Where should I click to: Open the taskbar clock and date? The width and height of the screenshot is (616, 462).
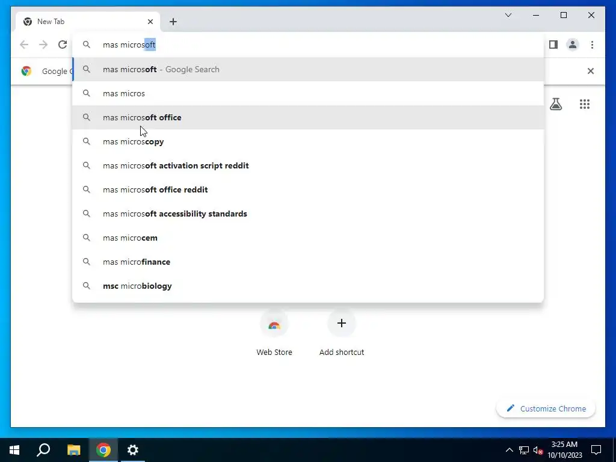tap(564, 450)
